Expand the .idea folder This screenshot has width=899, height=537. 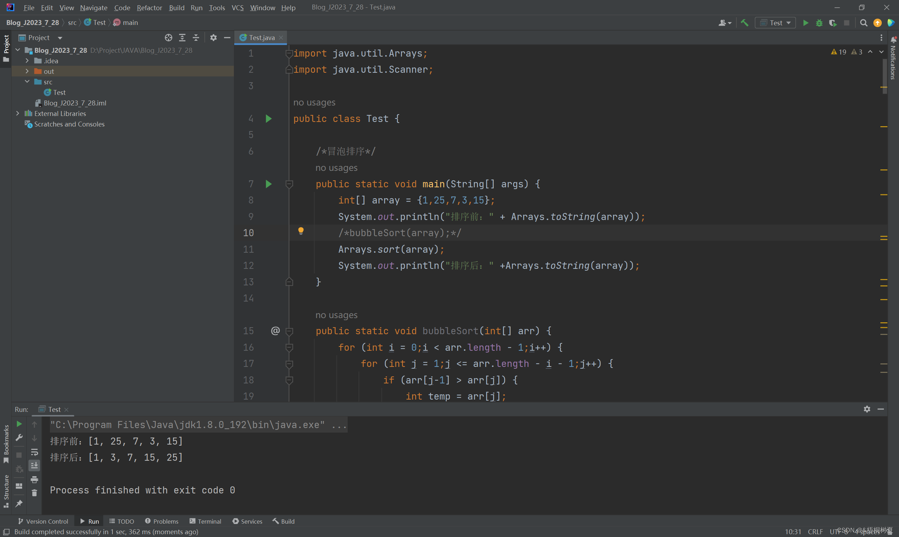click(x=27, y=60)
